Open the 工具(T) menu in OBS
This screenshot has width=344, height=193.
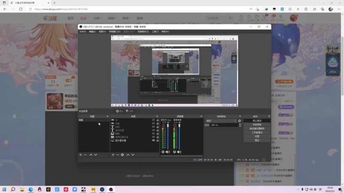click(155, 31)
